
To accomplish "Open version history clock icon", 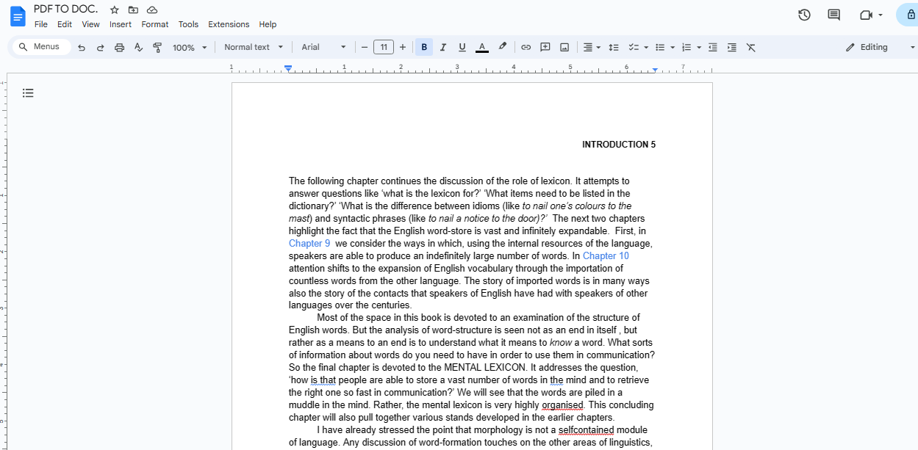I will (x=804, y=15).
